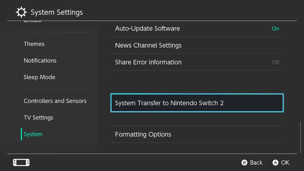304x171 pixels.
Task: Go to Sleep Mode settings
Action: tap(39, 77)
